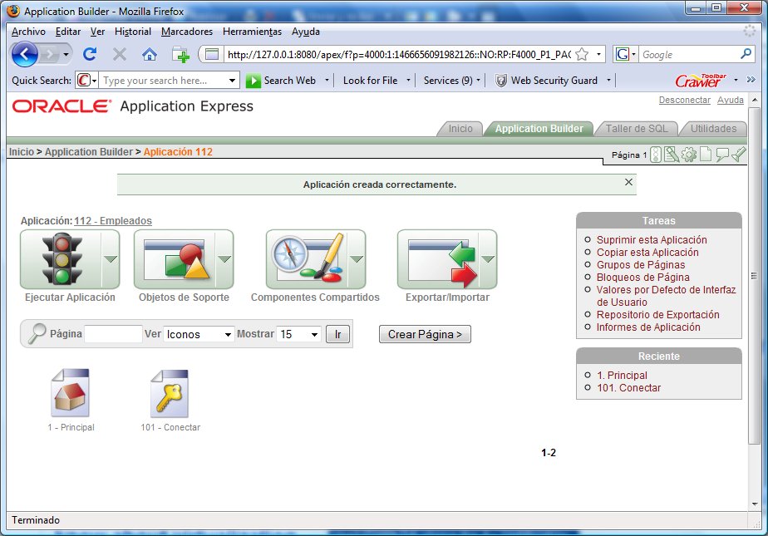This screenshot has width=768, height=536.
Task: Click the Ir button
Action: (338, 334)
